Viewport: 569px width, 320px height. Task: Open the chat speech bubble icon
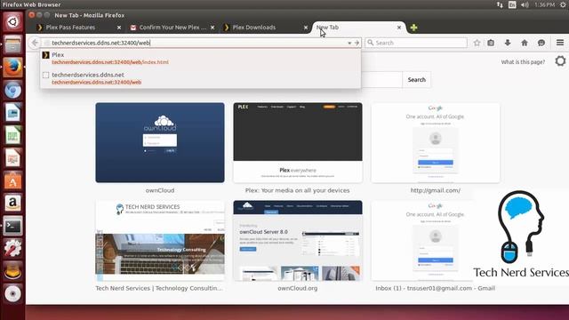(x=541, y=43)
